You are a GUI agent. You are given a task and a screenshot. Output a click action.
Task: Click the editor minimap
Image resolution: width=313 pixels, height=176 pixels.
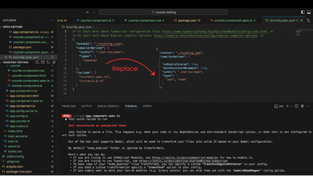(x=299, y=33)
